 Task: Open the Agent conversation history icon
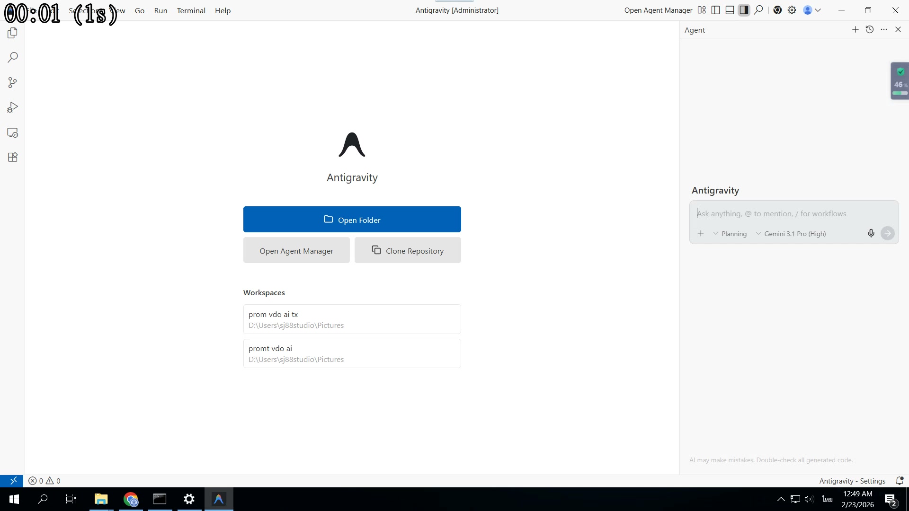click(870, 29)
